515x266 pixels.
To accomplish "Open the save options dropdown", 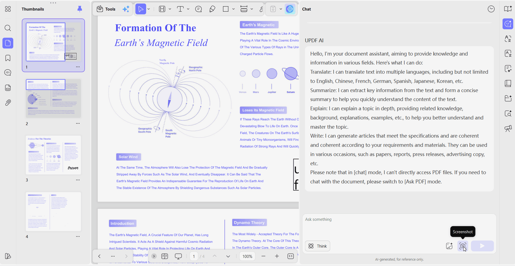I will point(281,9).
